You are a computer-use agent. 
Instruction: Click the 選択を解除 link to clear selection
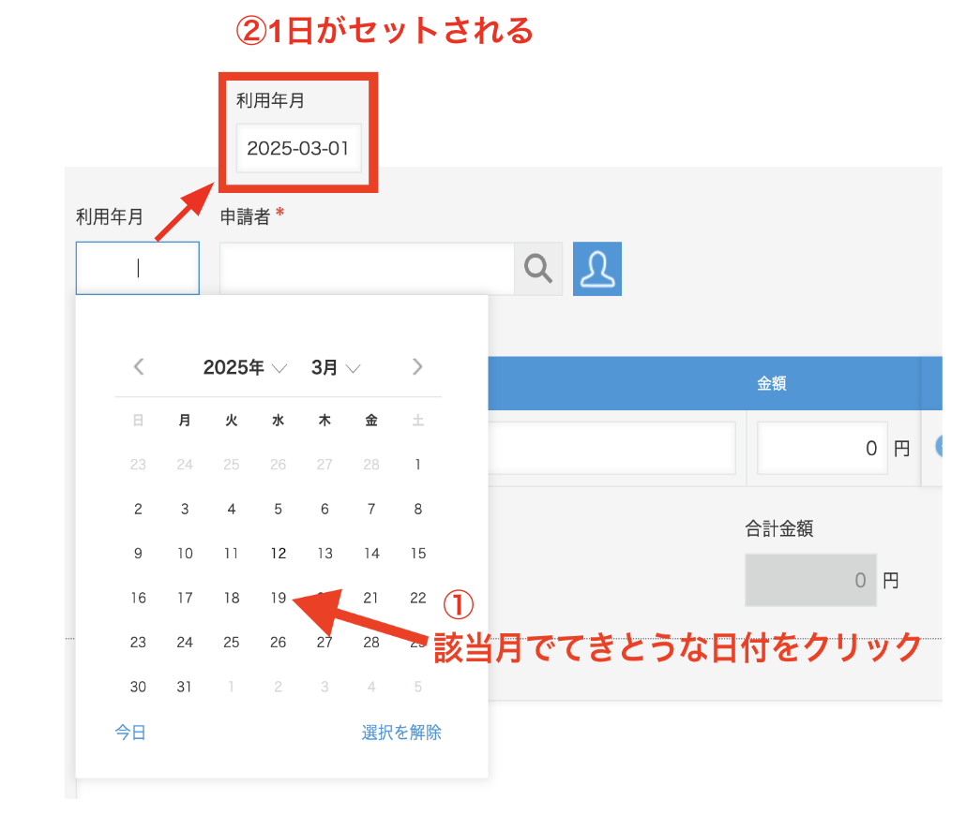[400, 732]
